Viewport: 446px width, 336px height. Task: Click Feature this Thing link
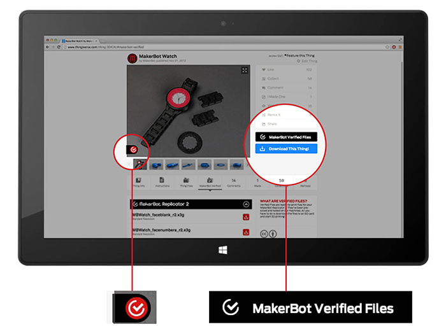click(x=299, y=55)
